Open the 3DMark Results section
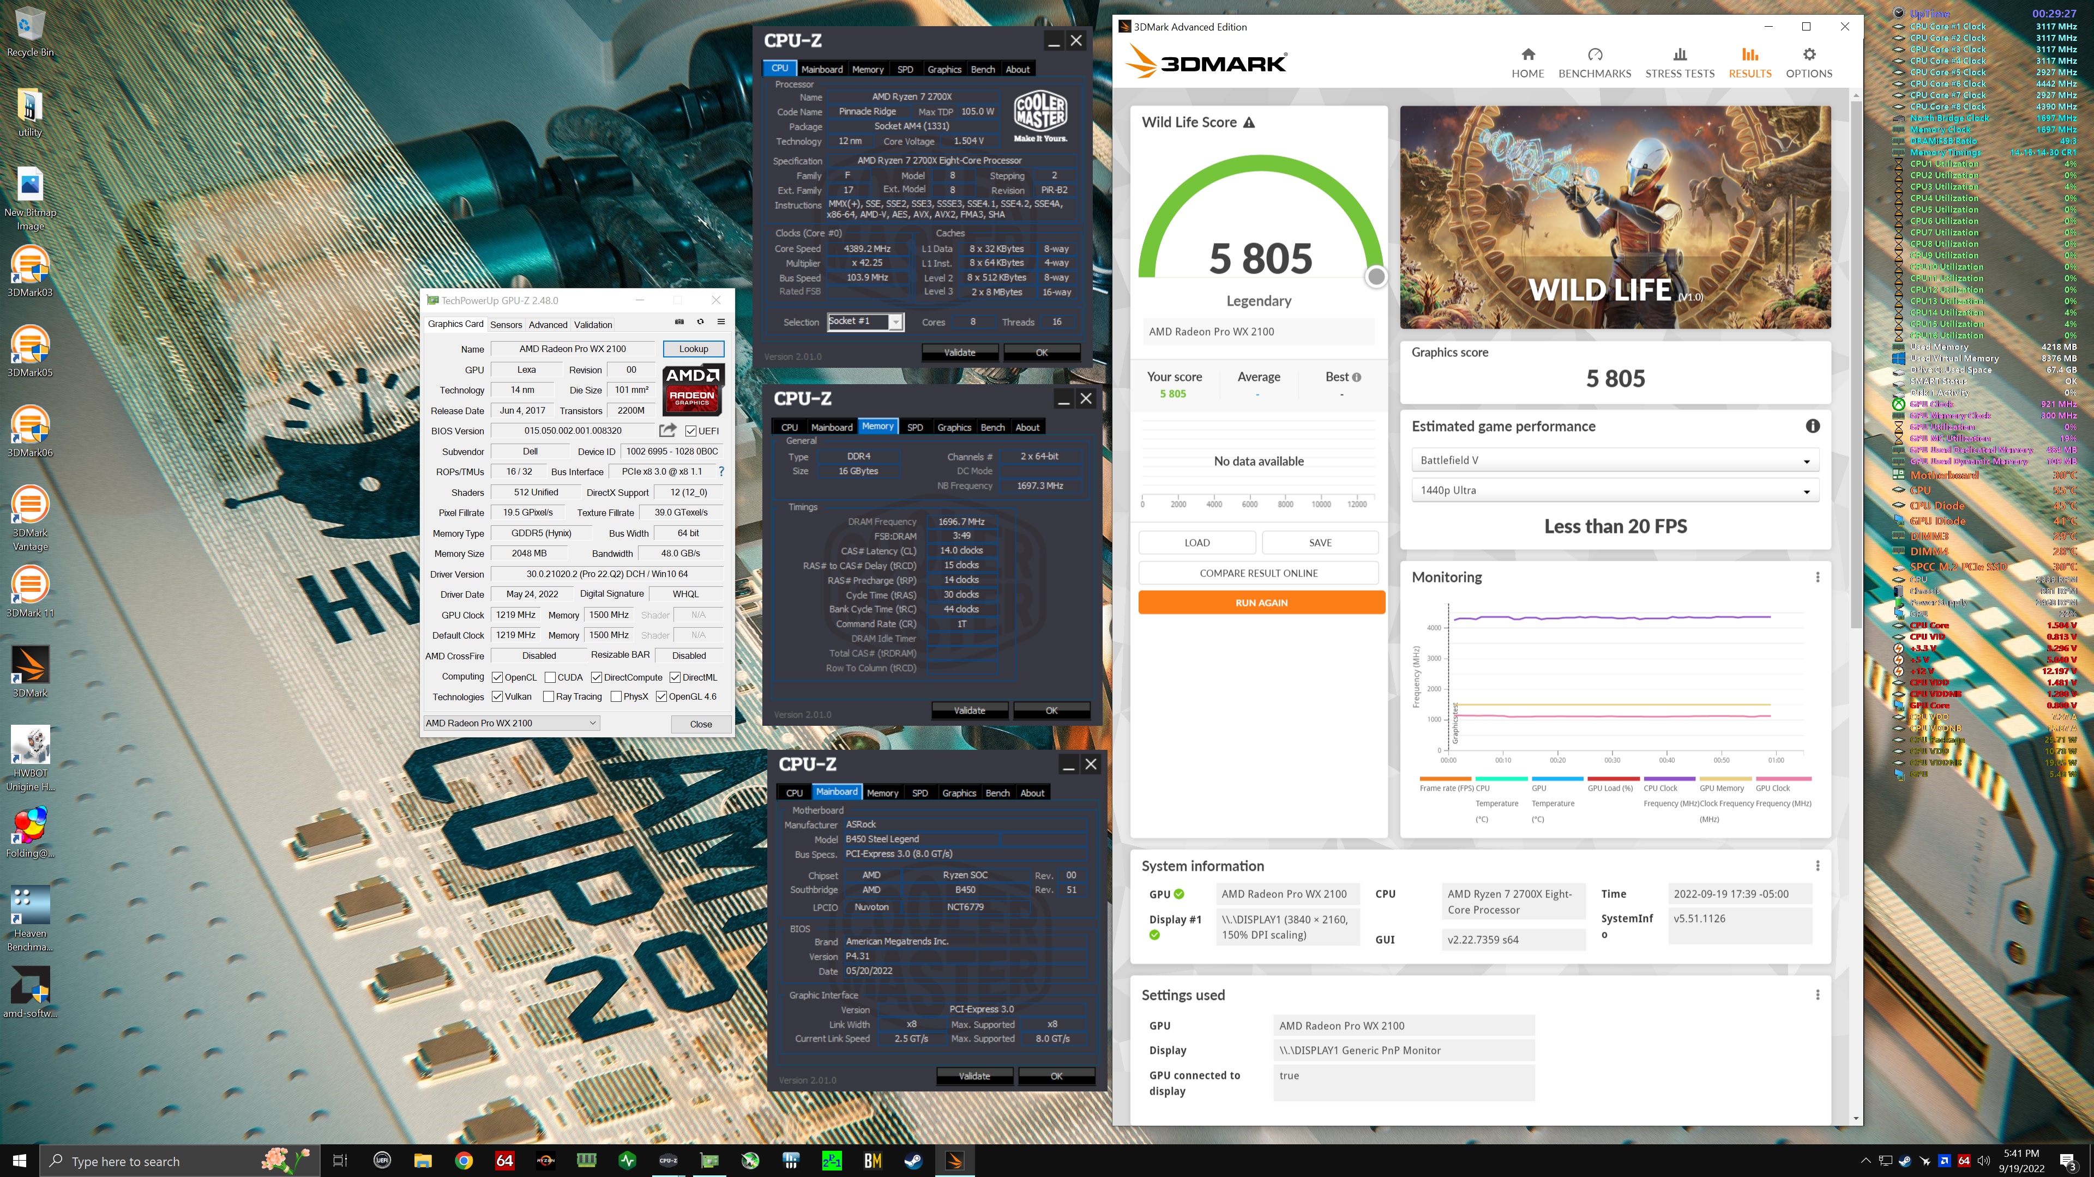2094x1177 pixels. click(1749, 63)
